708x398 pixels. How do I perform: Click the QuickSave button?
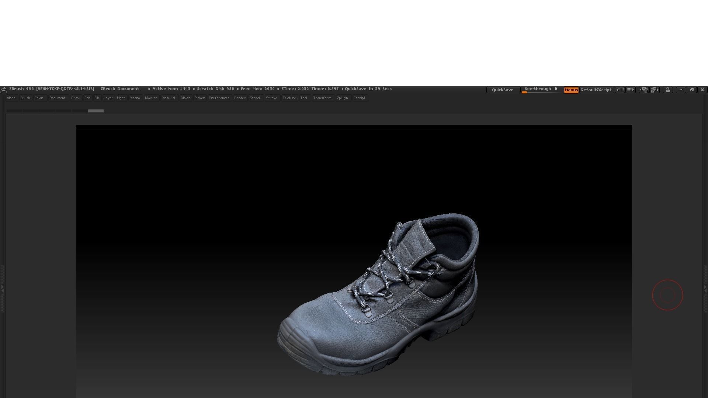503,90
